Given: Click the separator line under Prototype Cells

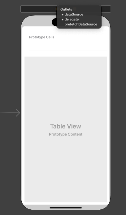Looking at the screenshot, I should coord(68,40).
